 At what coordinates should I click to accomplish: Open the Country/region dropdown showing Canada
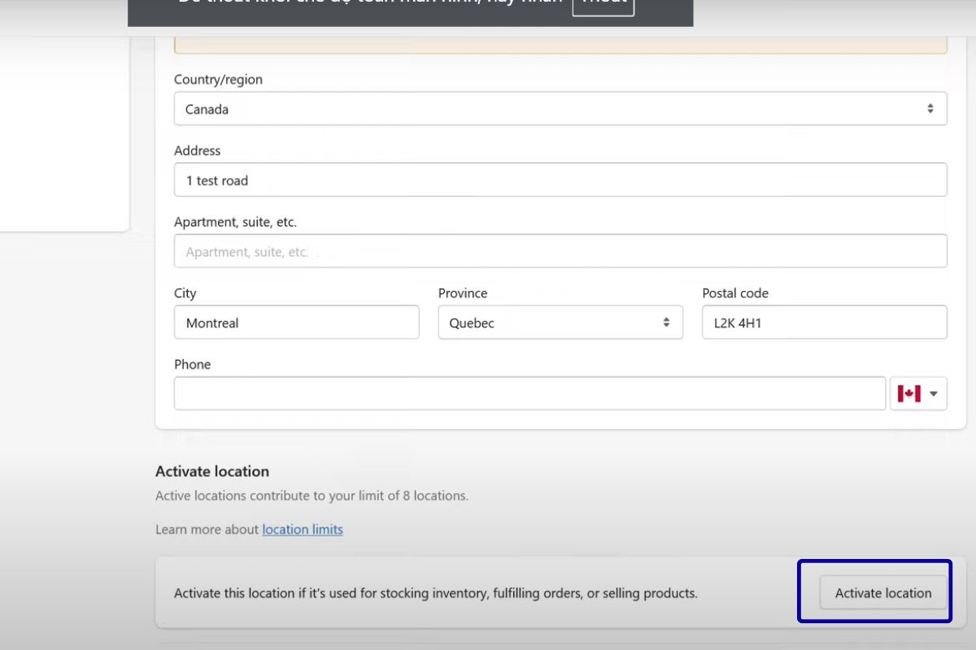pos(560,109)
